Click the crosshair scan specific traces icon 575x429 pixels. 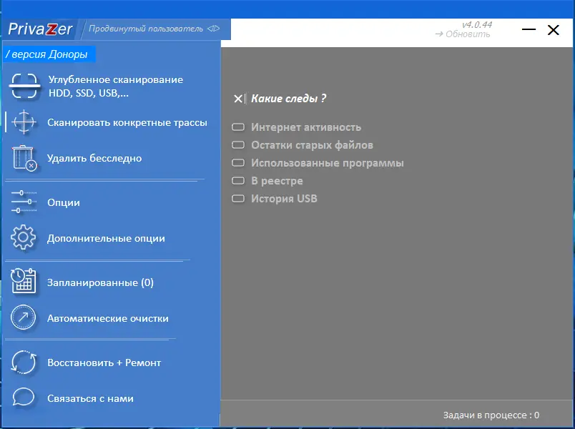tap(24, 122)
